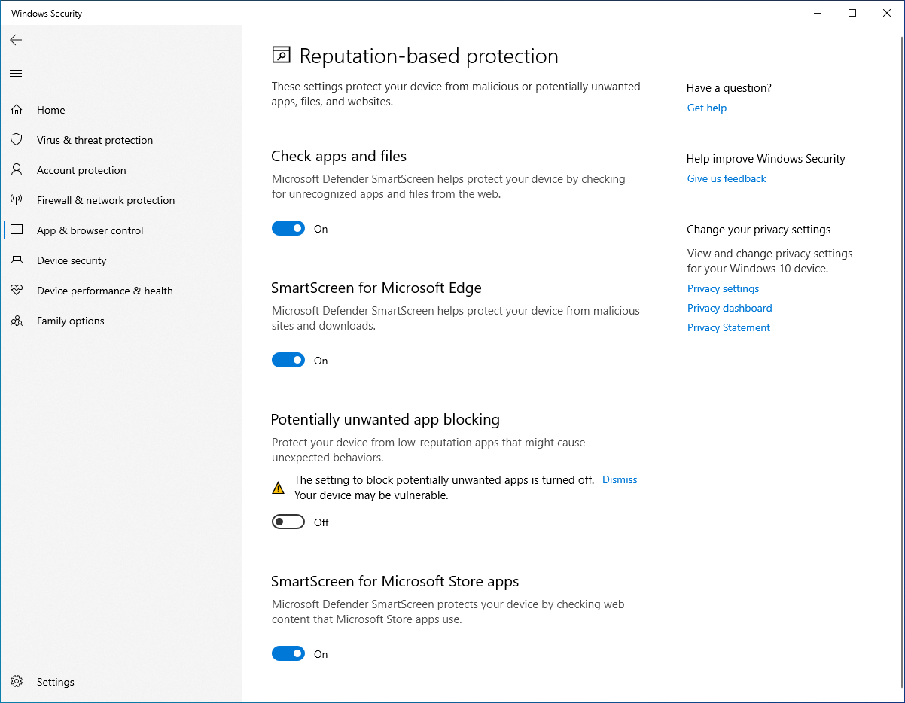The height and width of the screenshot is (703, 905).
Task: Click the yellow warning triangle icon
Action: 279,488
